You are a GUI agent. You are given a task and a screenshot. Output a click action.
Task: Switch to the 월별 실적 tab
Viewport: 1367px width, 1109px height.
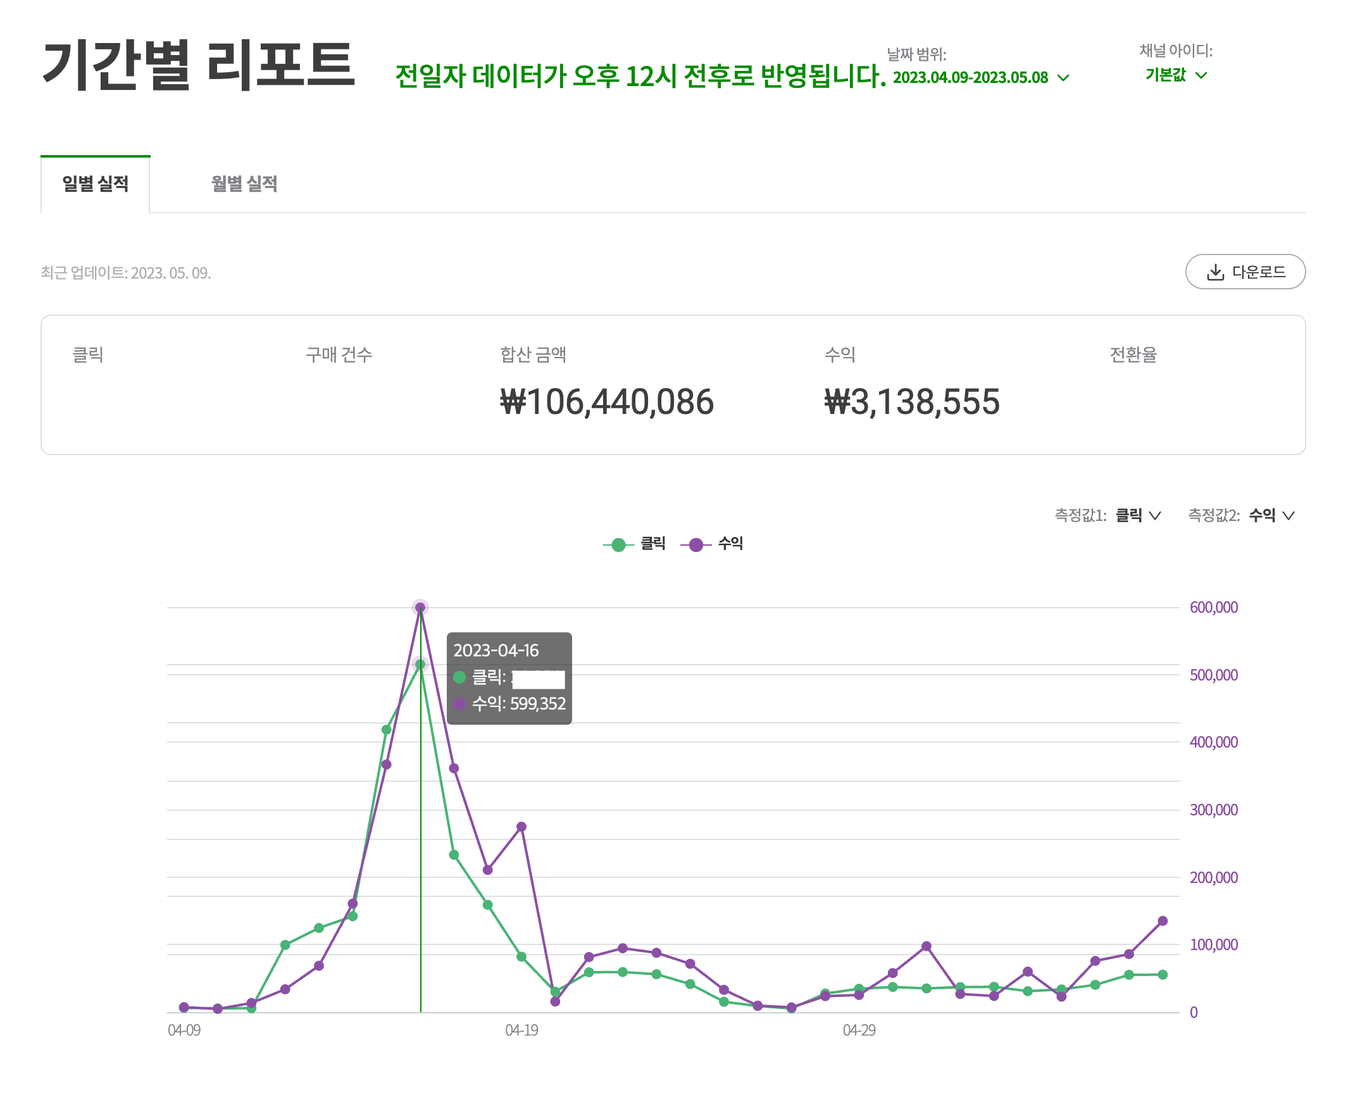pyautogui.click(x=244, y=184)
